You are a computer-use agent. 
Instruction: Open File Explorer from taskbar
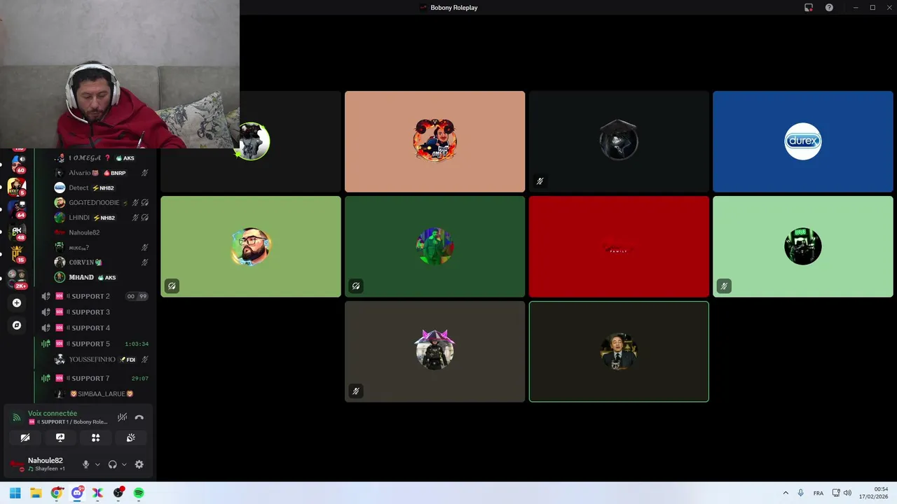36,493
